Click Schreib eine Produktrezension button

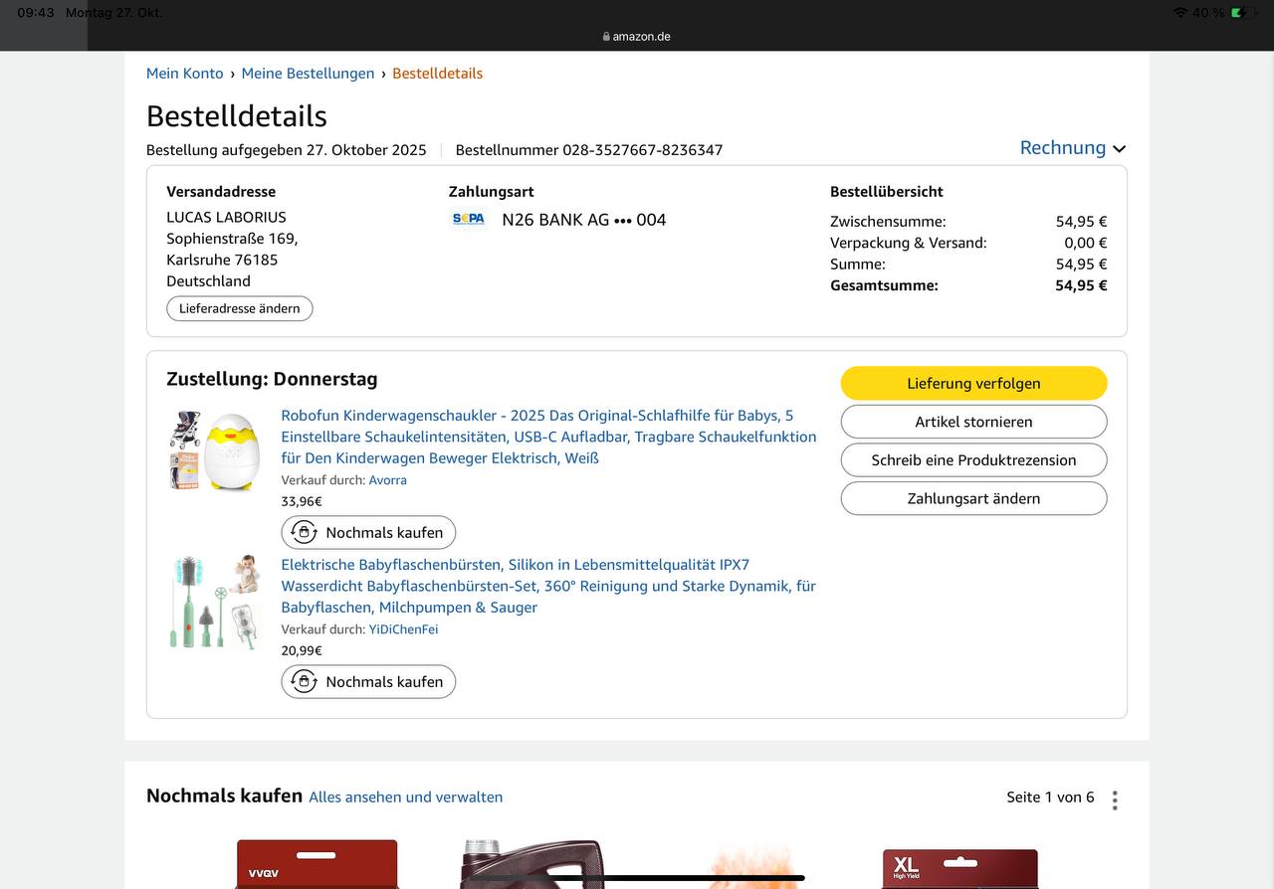point(973,460)
